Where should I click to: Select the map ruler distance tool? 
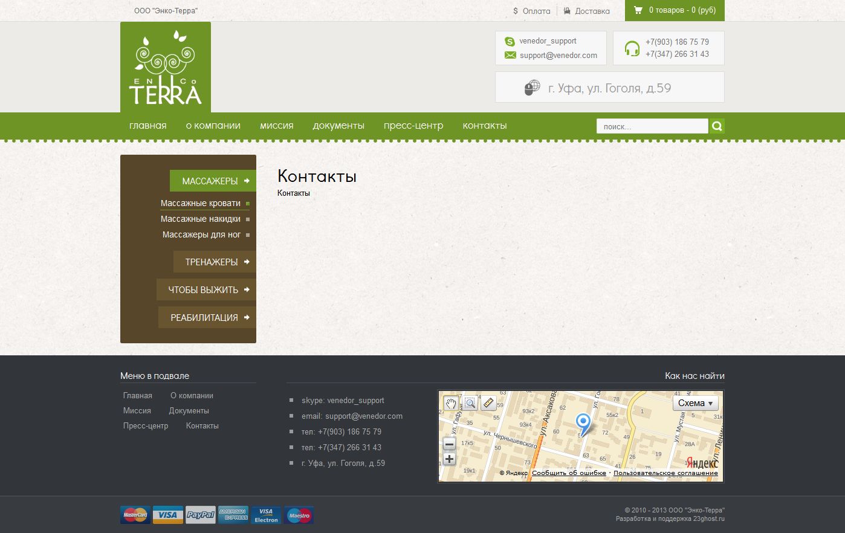[x=488, y=403]
